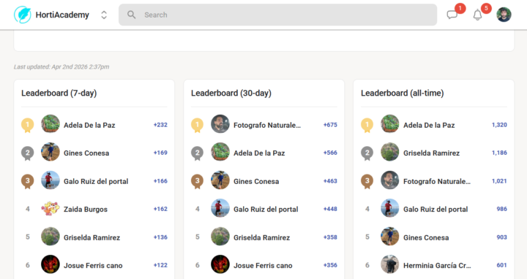Click Josue Ferris cano avatar in 7-day list
Screen dimensions: 527x279
coord(51,264)
